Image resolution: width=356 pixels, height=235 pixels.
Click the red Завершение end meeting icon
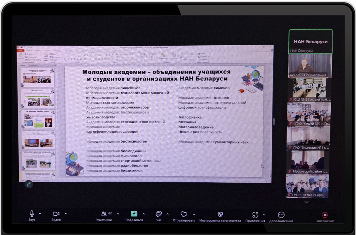tap(325, 215)
